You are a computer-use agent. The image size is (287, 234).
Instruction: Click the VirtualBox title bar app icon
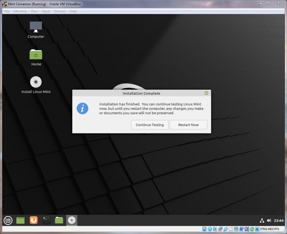tap(4, 4)
